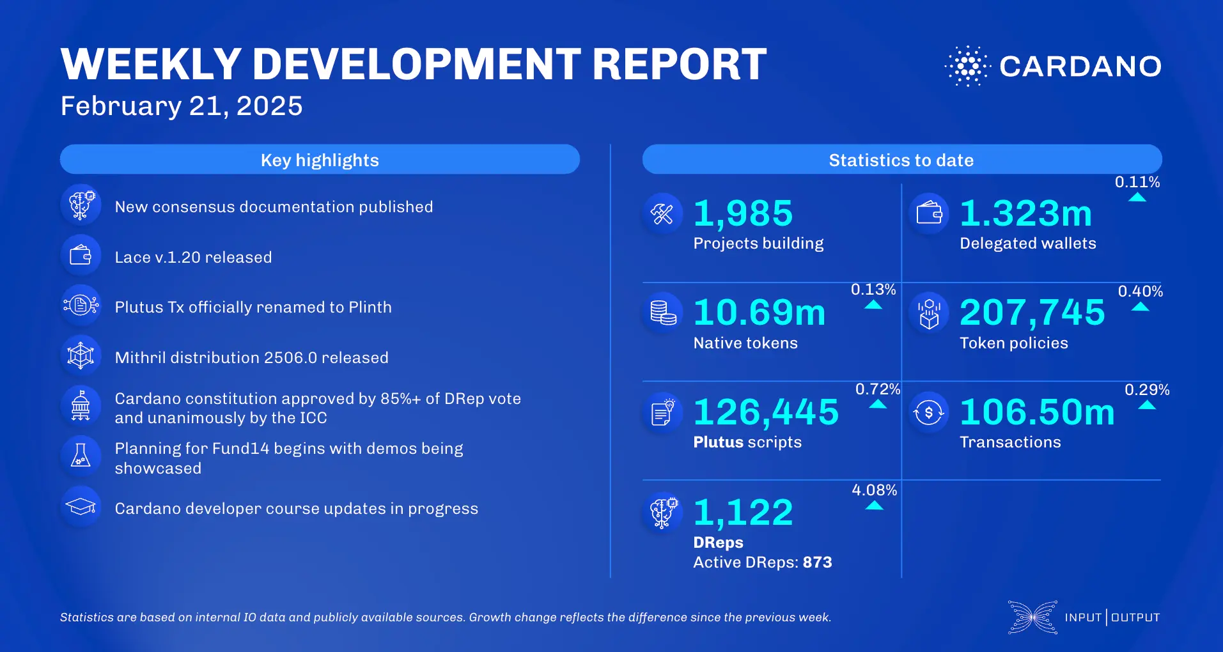Click the Lace wallet icon
This screenshot has height=652, width=1223.
81,255
